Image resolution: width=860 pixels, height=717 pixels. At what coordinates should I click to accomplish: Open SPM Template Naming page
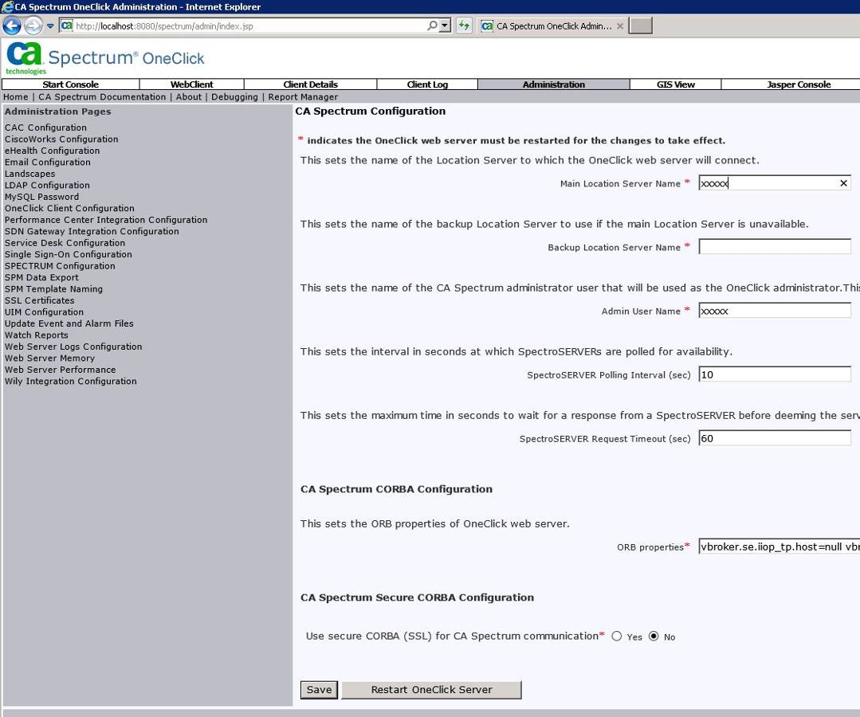[x=53, y=289]
